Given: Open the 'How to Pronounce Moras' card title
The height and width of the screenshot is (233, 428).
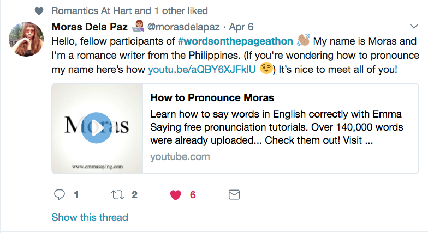Looking at the screenshot, I should point(212,99).
